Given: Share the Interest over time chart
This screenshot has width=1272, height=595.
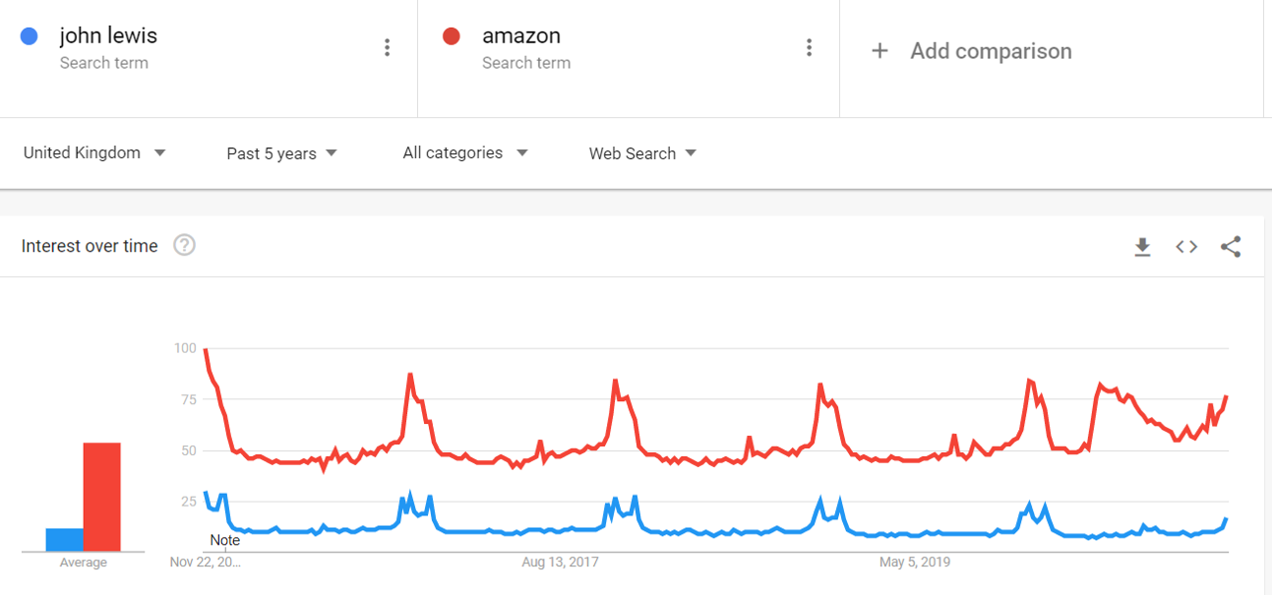Looking at the screenshot, I should pyautogui.click(x=1231, y=247).
